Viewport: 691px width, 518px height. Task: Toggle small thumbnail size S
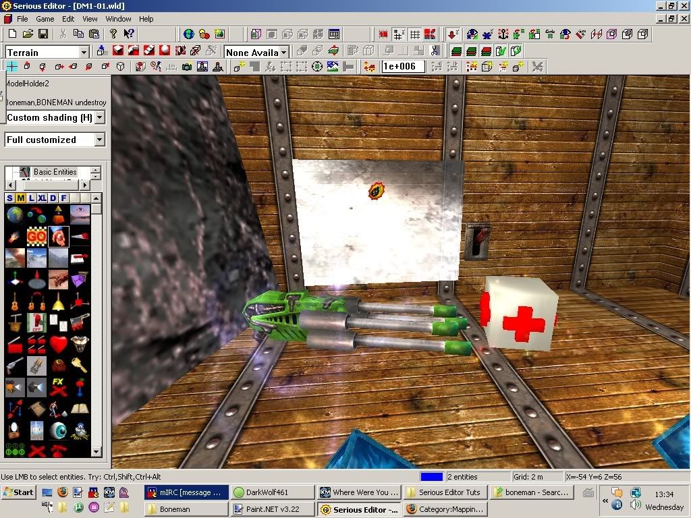pos(9,198)
